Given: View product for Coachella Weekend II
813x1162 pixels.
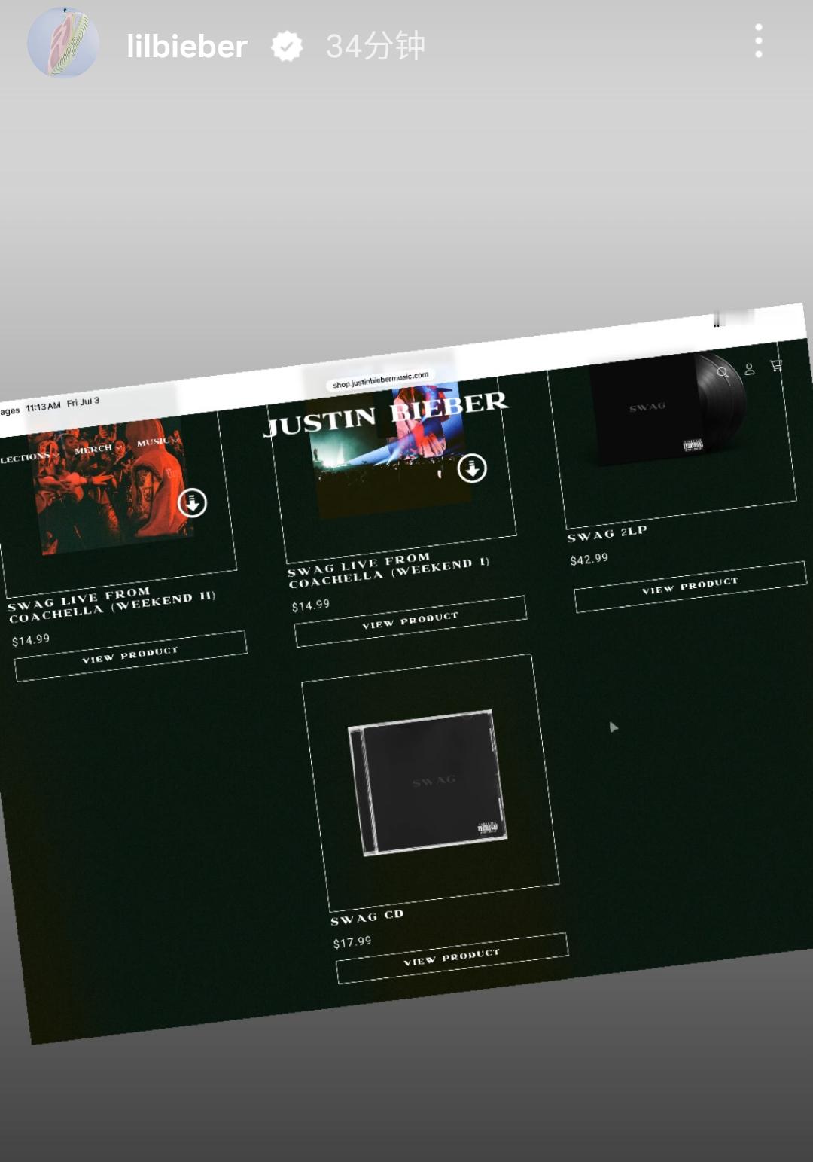Looking at the screenshot, I should pos(130,655).
